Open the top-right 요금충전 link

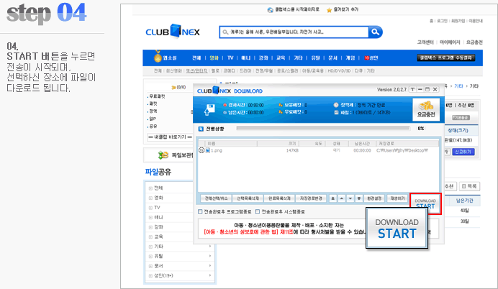[x=474, y=42]
